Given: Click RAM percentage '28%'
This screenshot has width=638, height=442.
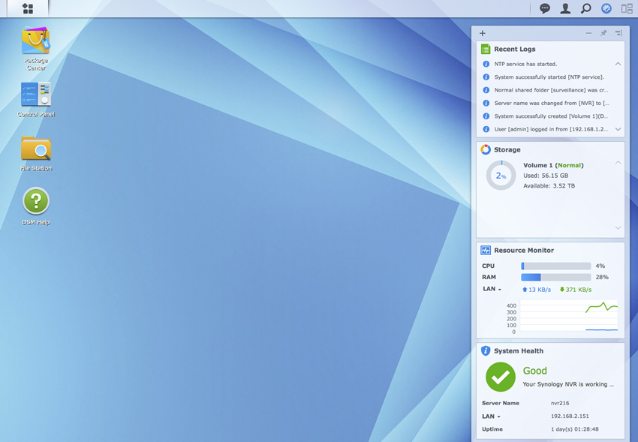Looking at the screenshot, I should (x=602, y=278).
